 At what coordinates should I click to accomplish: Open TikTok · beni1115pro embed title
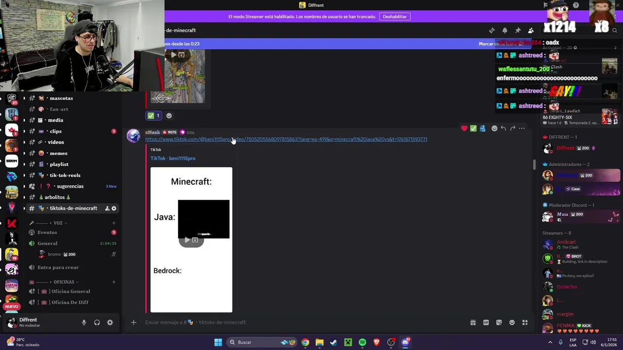click(x=173, y=158)
